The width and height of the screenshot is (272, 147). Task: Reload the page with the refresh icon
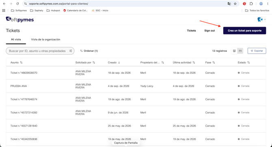17,4
